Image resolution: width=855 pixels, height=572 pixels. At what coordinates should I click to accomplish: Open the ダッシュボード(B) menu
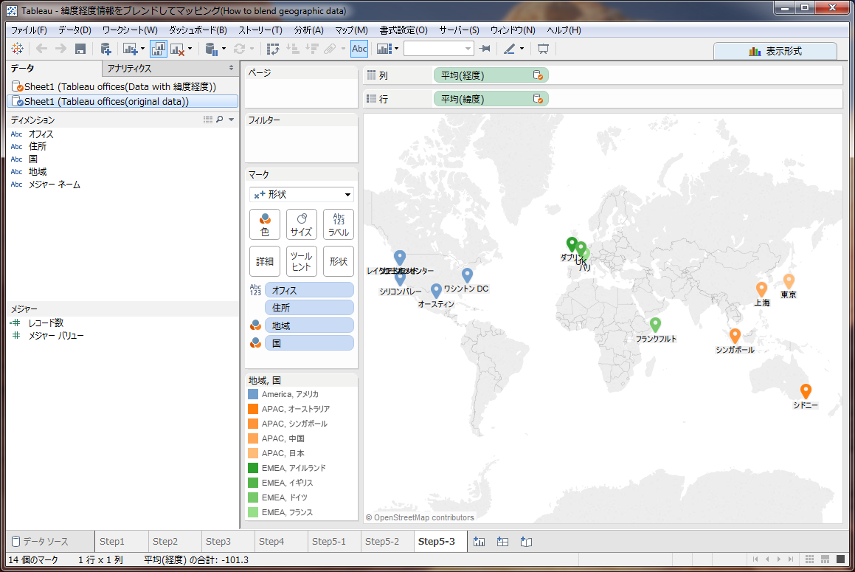click(198, 30)
